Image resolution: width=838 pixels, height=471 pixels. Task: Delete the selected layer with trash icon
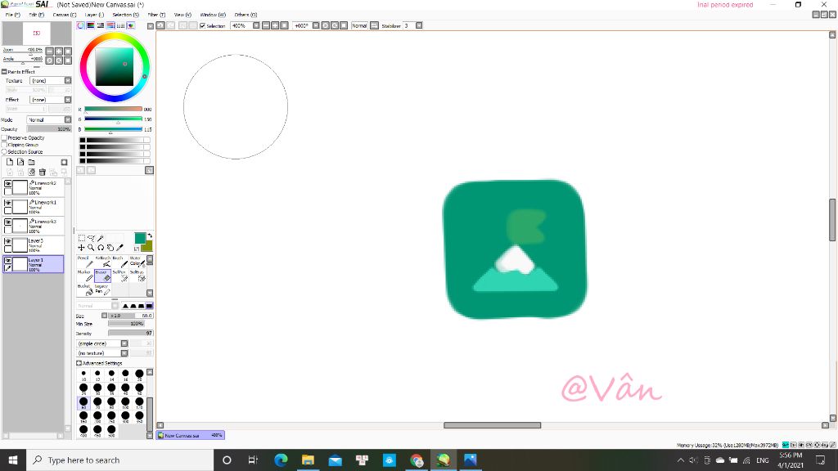pos(43,172)
